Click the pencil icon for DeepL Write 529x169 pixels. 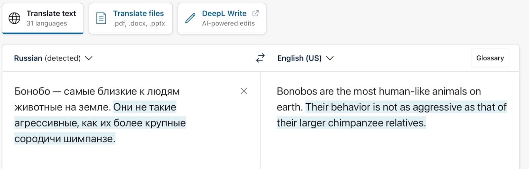click(x=190, y=18)
